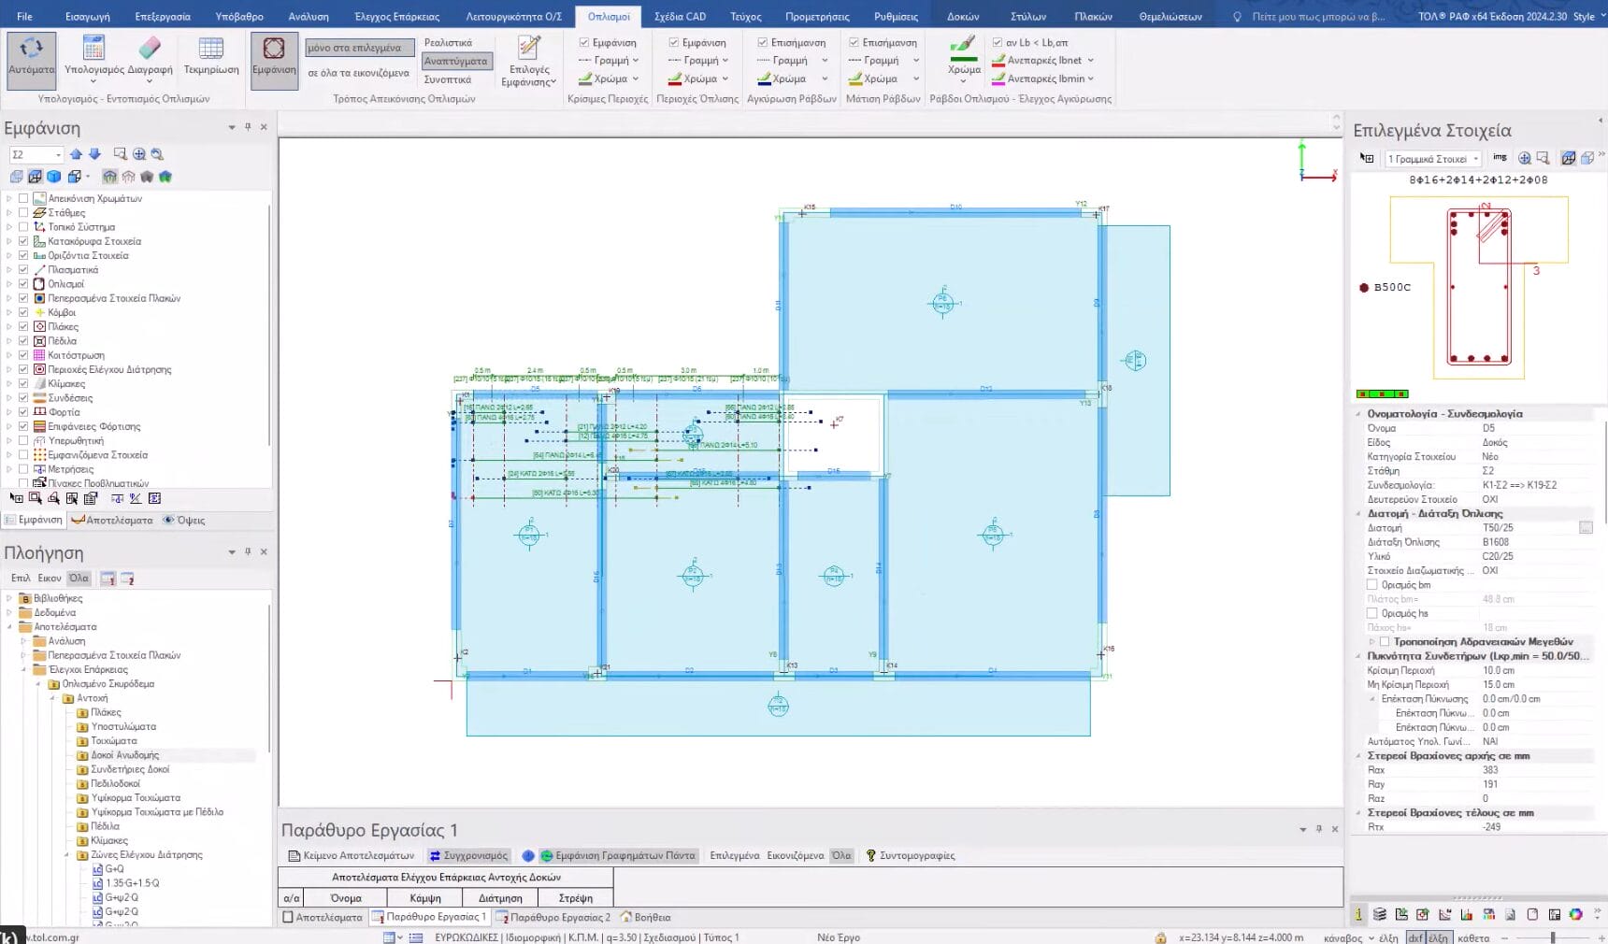Image resolution: width=1608 pixels, height=944 pixels.
Task: Uncheck the Πλάκες layer checkbox
Action: (x=23, y=327)
